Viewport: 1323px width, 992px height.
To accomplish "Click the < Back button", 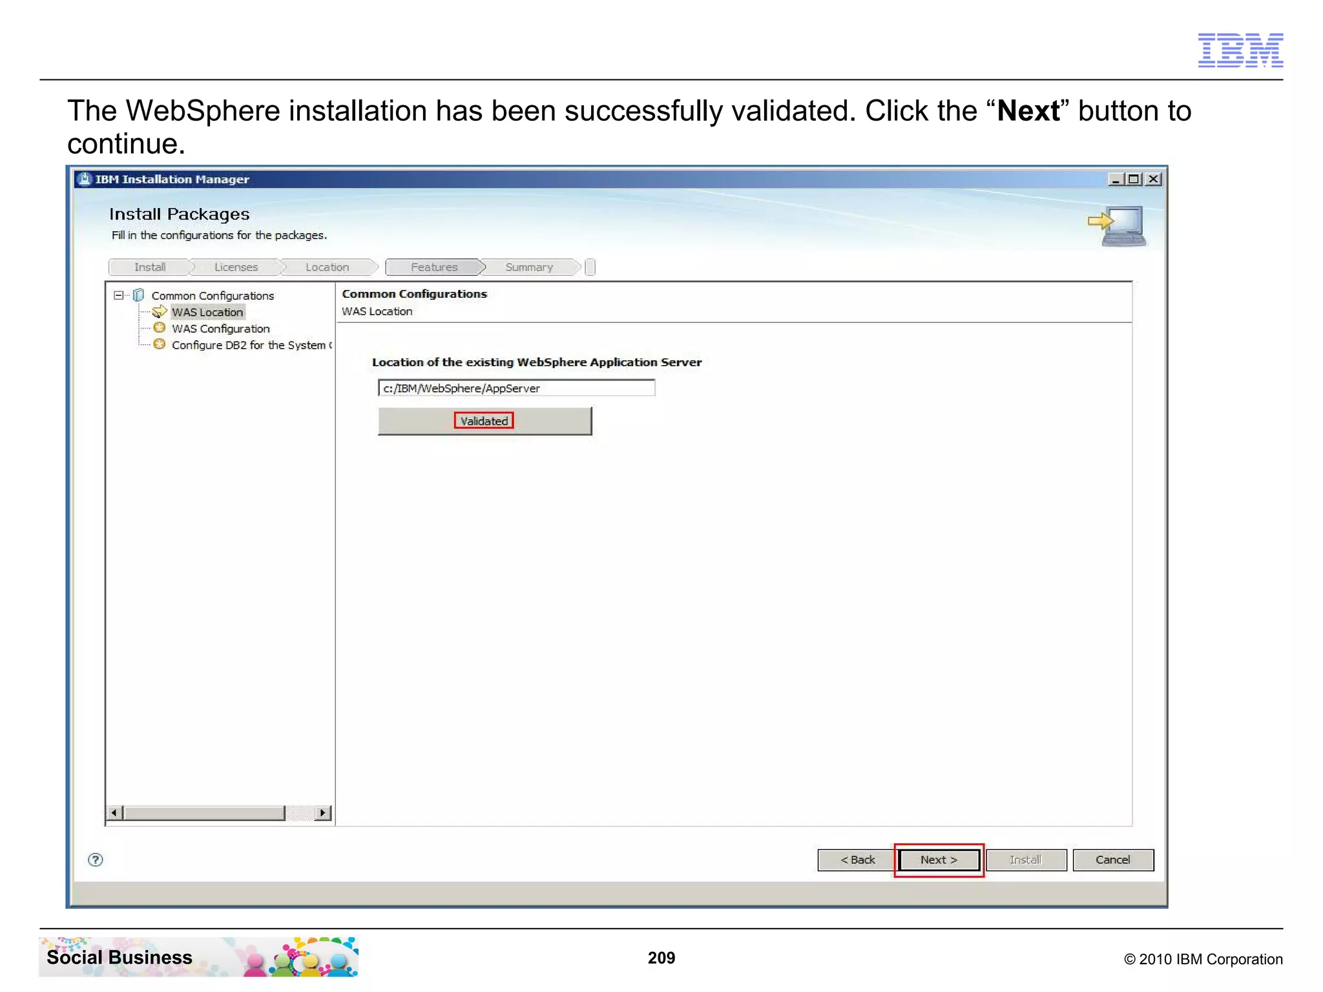I will [857, 860].
